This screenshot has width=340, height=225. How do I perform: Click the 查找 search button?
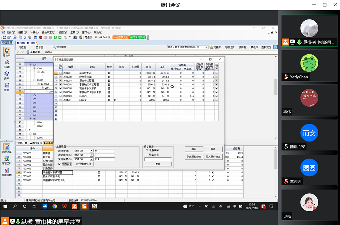[158, 164]
